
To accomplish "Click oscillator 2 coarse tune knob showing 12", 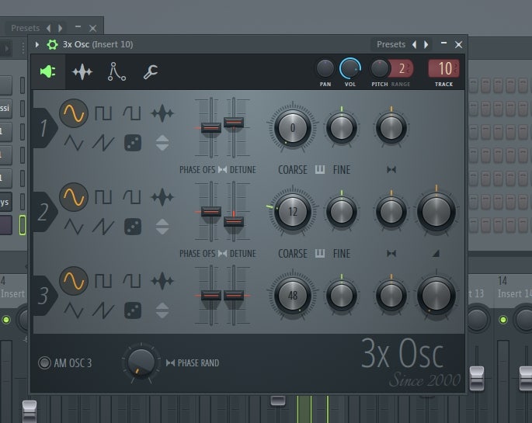I will point(293,212).
